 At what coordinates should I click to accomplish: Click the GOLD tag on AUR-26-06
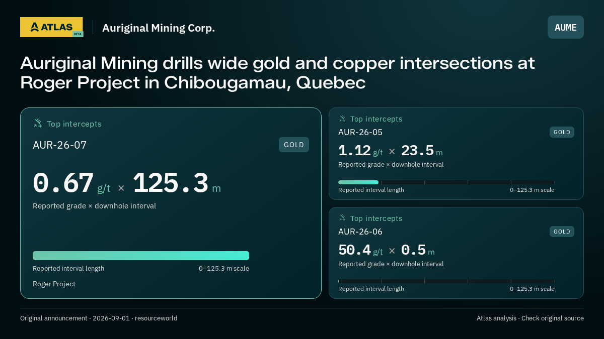(562, 232)
